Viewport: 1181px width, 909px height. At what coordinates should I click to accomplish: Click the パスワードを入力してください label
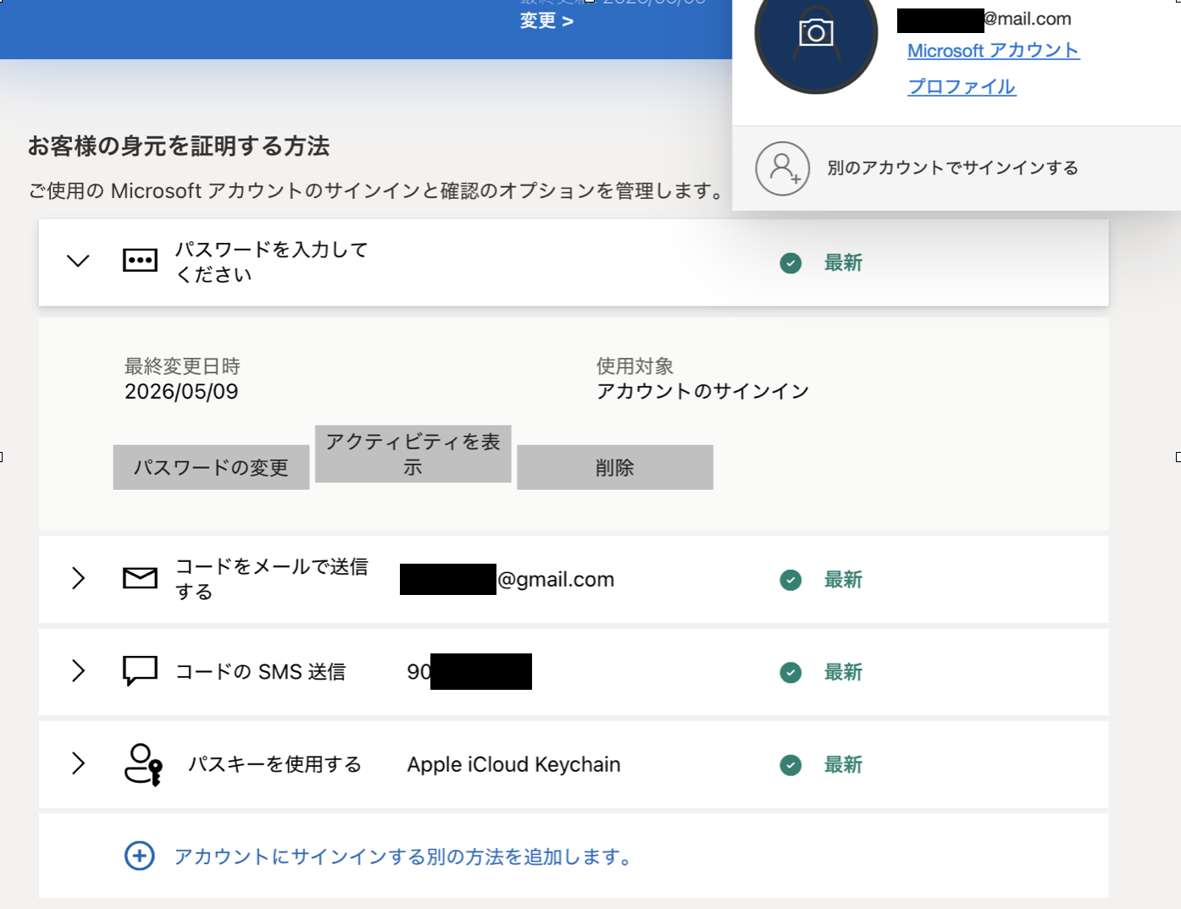click(271, 262)
